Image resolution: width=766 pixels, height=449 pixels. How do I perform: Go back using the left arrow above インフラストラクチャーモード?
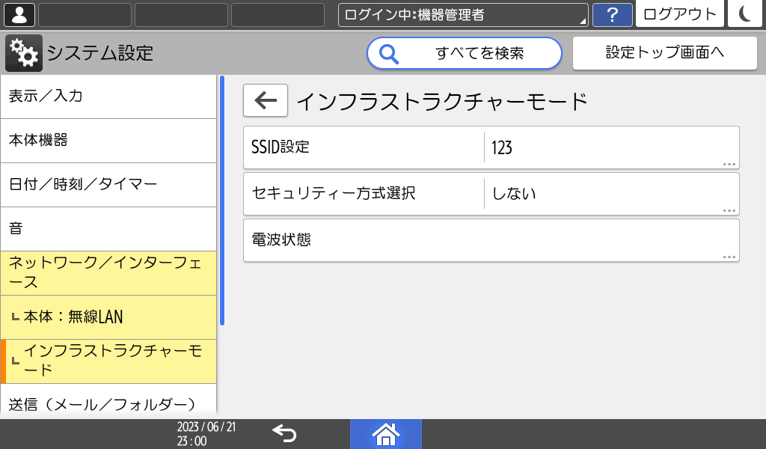click(x=265, y=100)
